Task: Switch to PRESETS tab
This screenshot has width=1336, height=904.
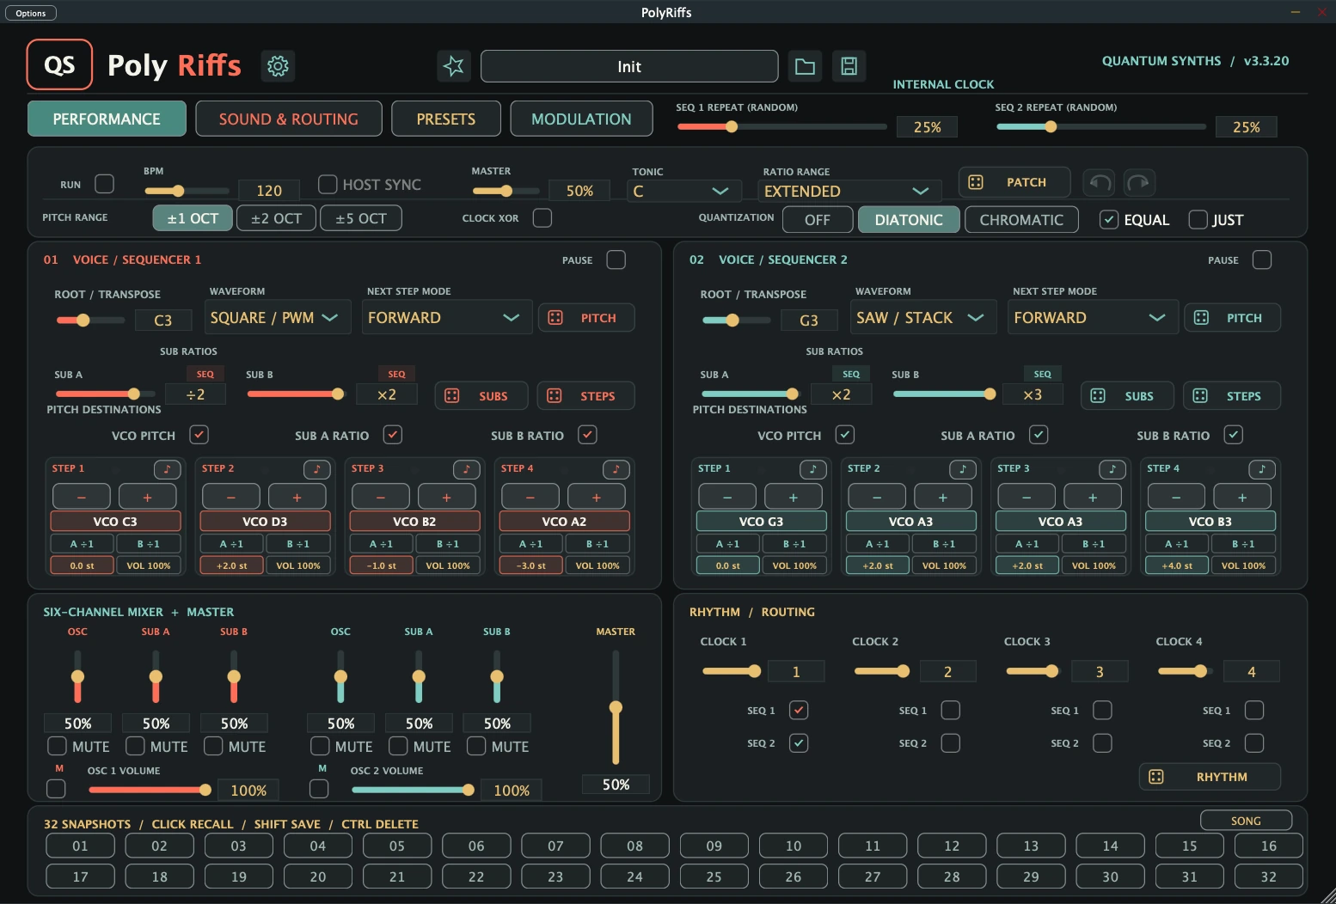Action: pyautogui.click(x=446, y=119)
